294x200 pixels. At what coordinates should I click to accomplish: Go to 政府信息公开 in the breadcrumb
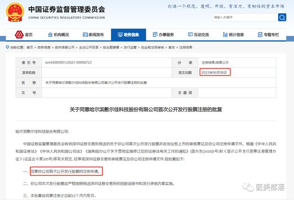[x=65, y=48]
